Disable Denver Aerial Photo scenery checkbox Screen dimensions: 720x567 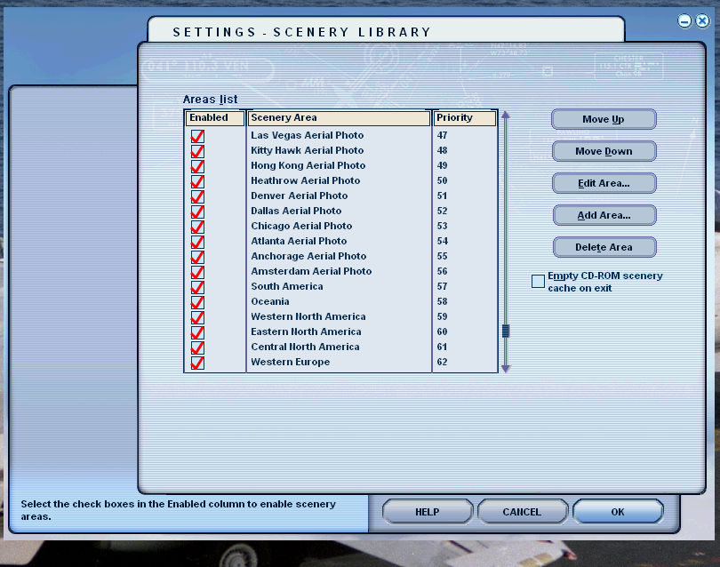click(197, 196)
